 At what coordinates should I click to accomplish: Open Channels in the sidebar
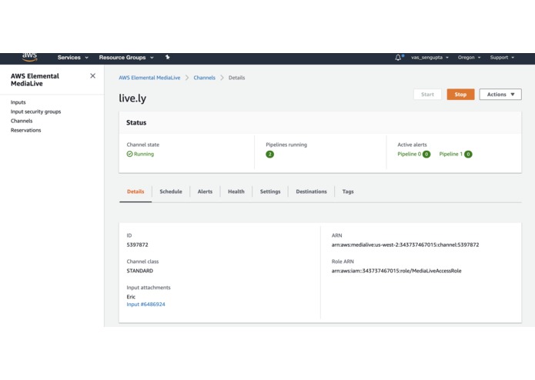pyautogui.click(x=22, y=121)
